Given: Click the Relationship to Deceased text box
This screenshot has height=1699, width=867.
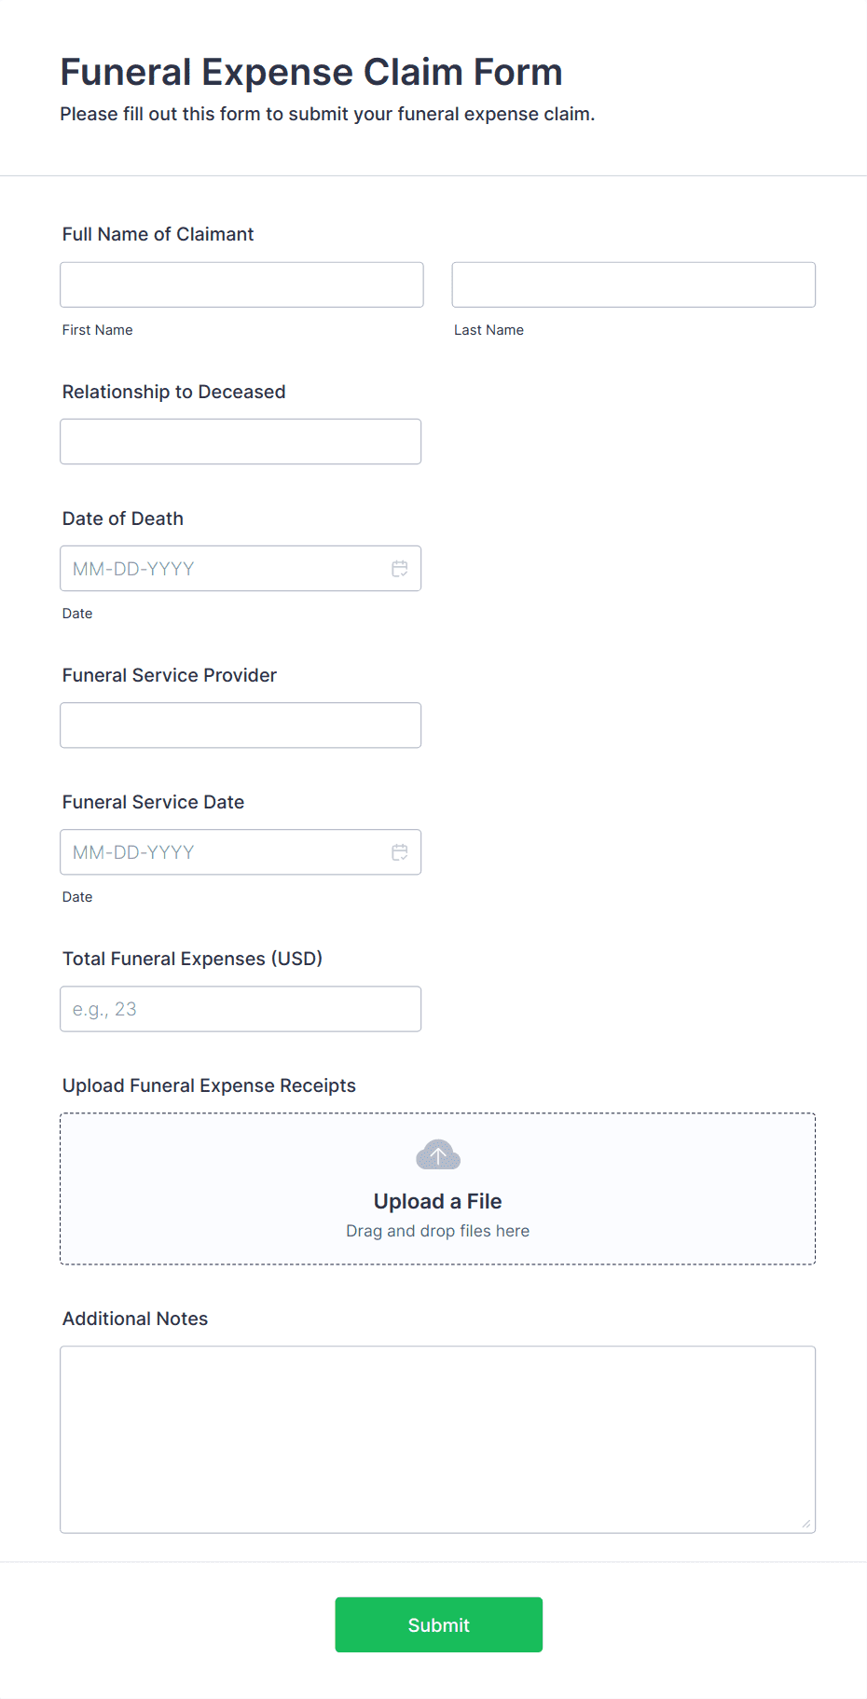Looking at the screenshot, I should coord(241,441).
